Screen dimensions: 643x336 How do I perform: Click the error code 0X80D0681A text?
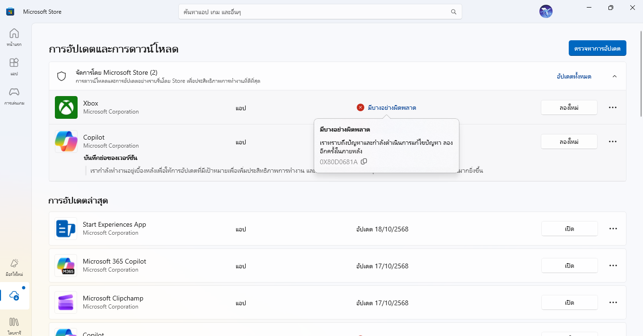pos(339,162)
